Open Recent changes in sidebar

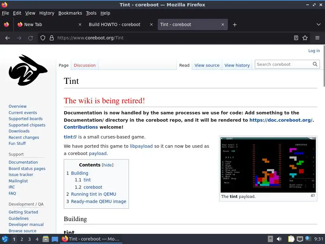tap(23, 137)
